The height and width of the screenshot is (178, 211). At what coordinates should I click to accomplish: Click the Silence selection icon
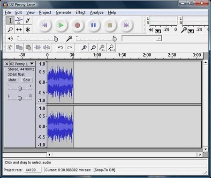coord(46,47)
